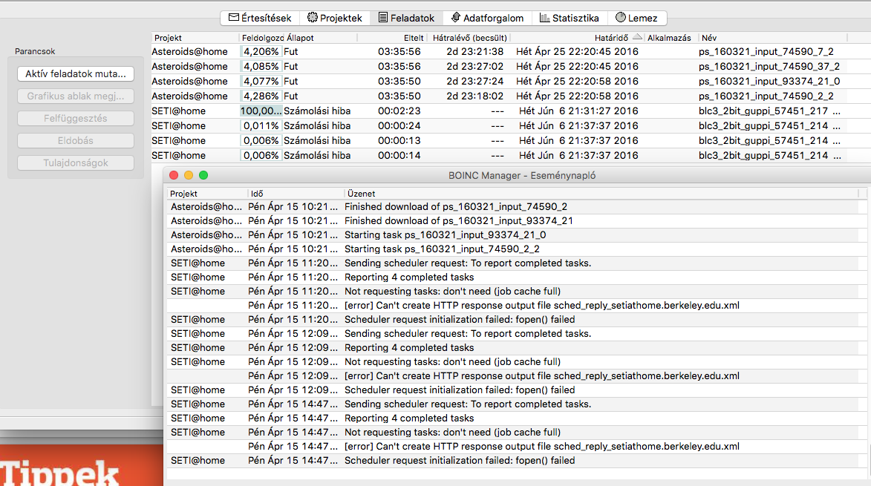Select log entry Finished download of ps_160321_input_93374_21

tap(513, 221)
